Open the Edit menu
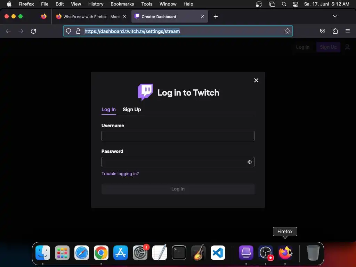356x267 pixels. click(x=59, y=4)
